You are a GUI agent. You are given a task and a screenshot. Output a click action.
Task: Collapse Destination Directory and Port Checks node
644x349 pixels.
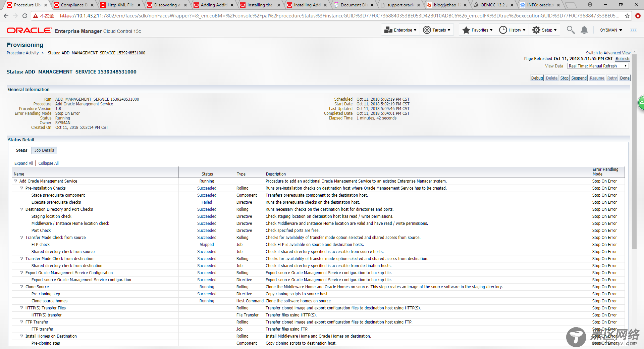[21, 209]
